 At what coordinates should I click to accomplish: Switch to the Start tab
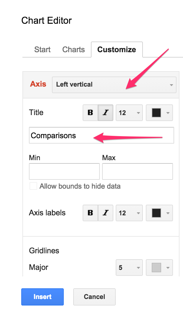[x=43, y=50]
